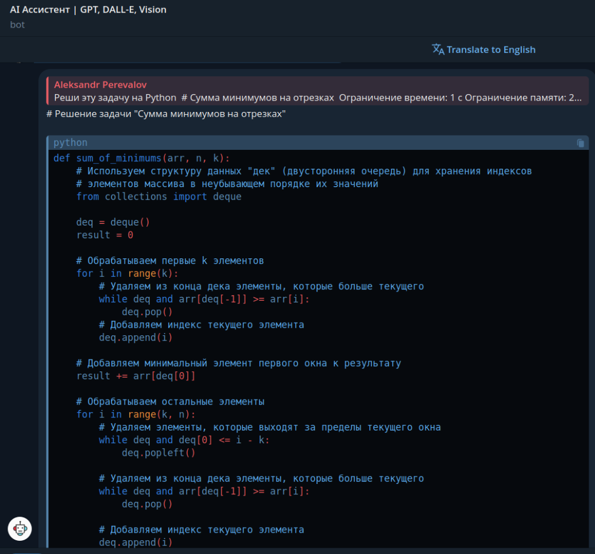Click the robot bot avatar
The height and width of the screenshot is (554, 595).
[20, 528]
